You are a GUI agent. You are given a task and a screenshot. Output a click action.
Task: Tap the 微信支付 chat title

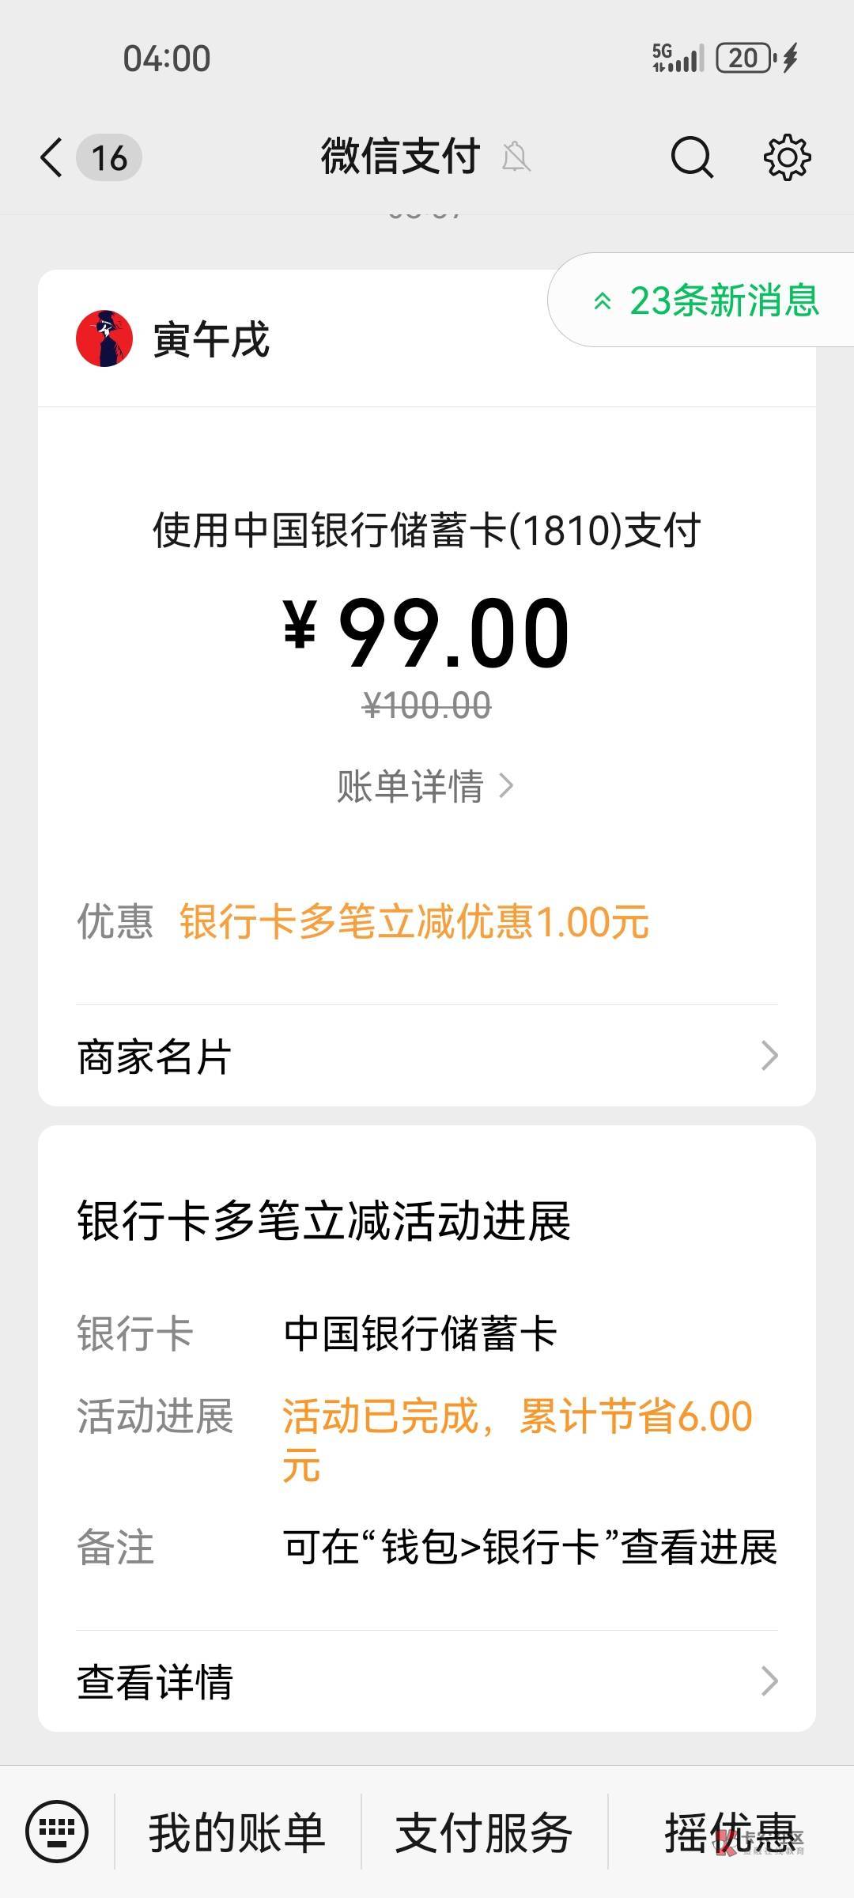401,157
